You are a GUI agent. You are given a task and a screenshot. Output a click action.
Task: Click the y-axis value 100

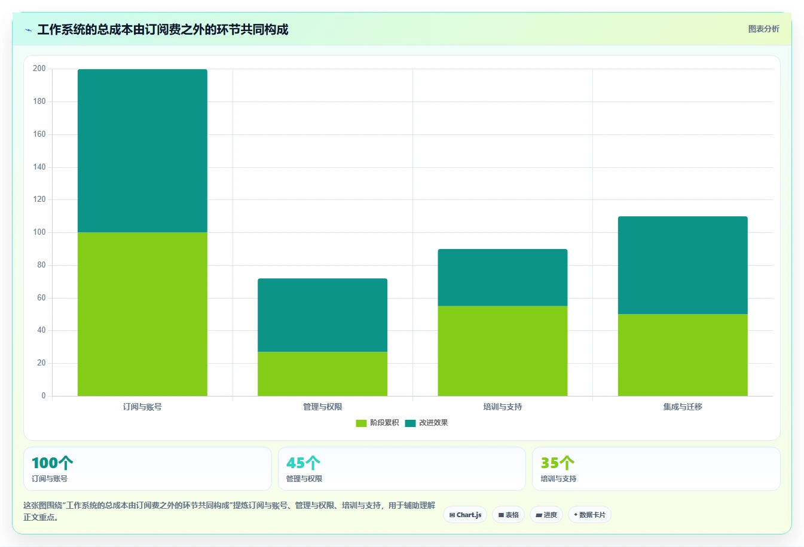pos(39,232)
